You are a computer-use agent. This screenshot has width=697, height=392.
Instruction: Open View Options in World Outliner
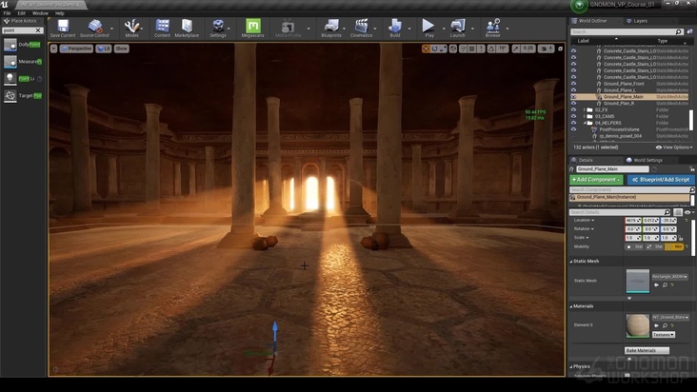click(674, 147)
